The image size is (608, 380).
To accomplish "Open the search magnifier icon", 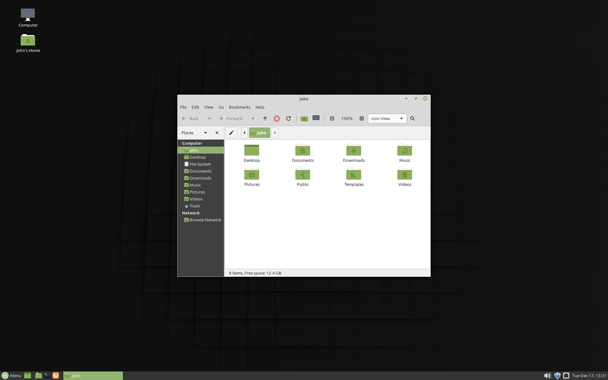I will [x=413, y=118].
